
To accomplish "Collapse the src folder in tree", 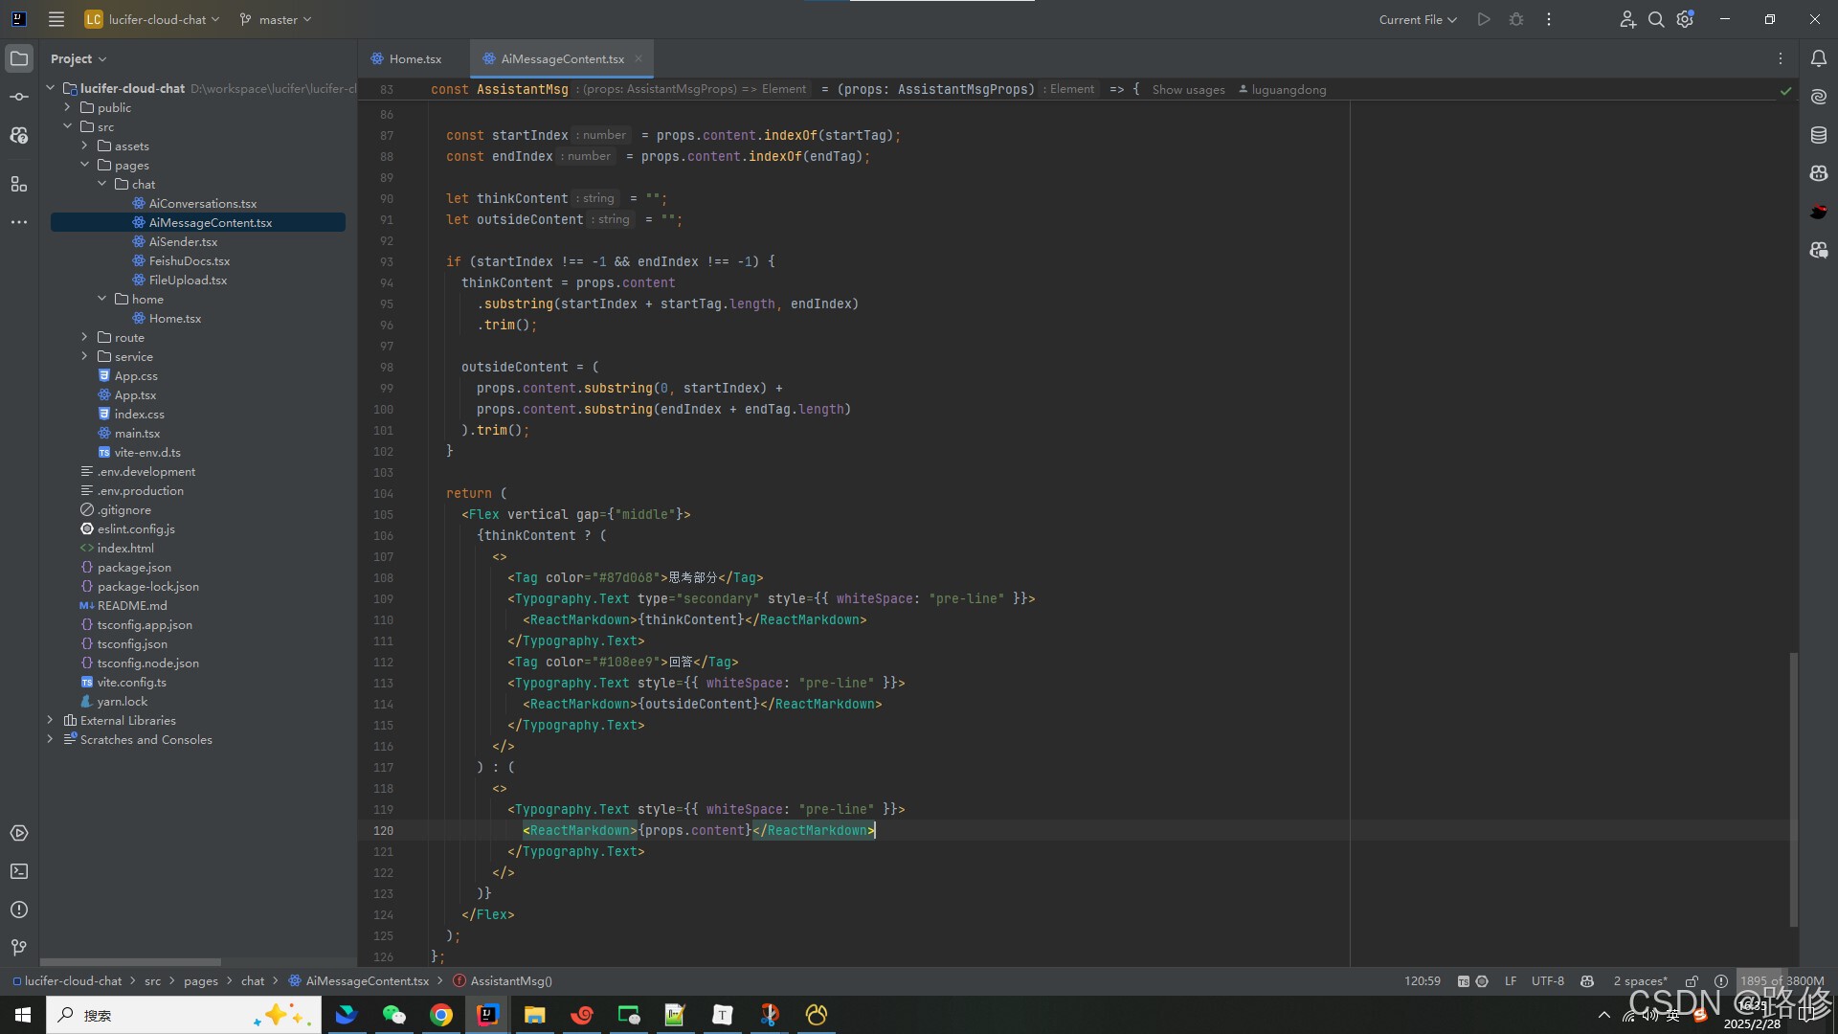I will pos(68,126).
